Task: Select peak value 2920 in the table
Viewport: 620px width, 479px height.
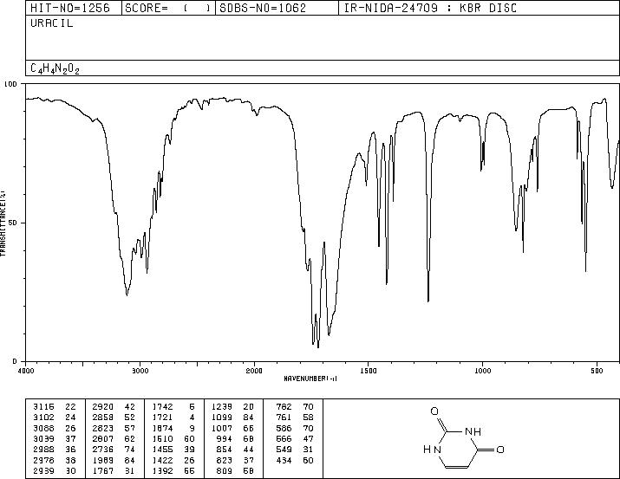Action: (x=103, y=407)
